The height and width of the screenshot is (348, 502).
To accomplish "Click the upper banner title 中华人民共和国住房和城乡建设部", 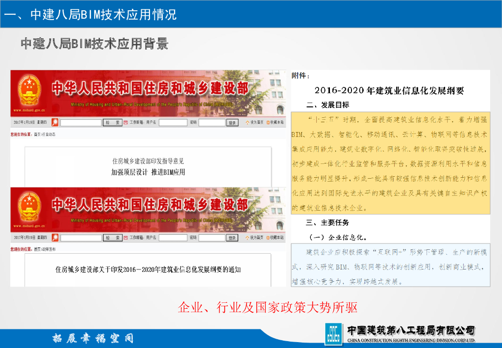I will click(x=150, y=88).
